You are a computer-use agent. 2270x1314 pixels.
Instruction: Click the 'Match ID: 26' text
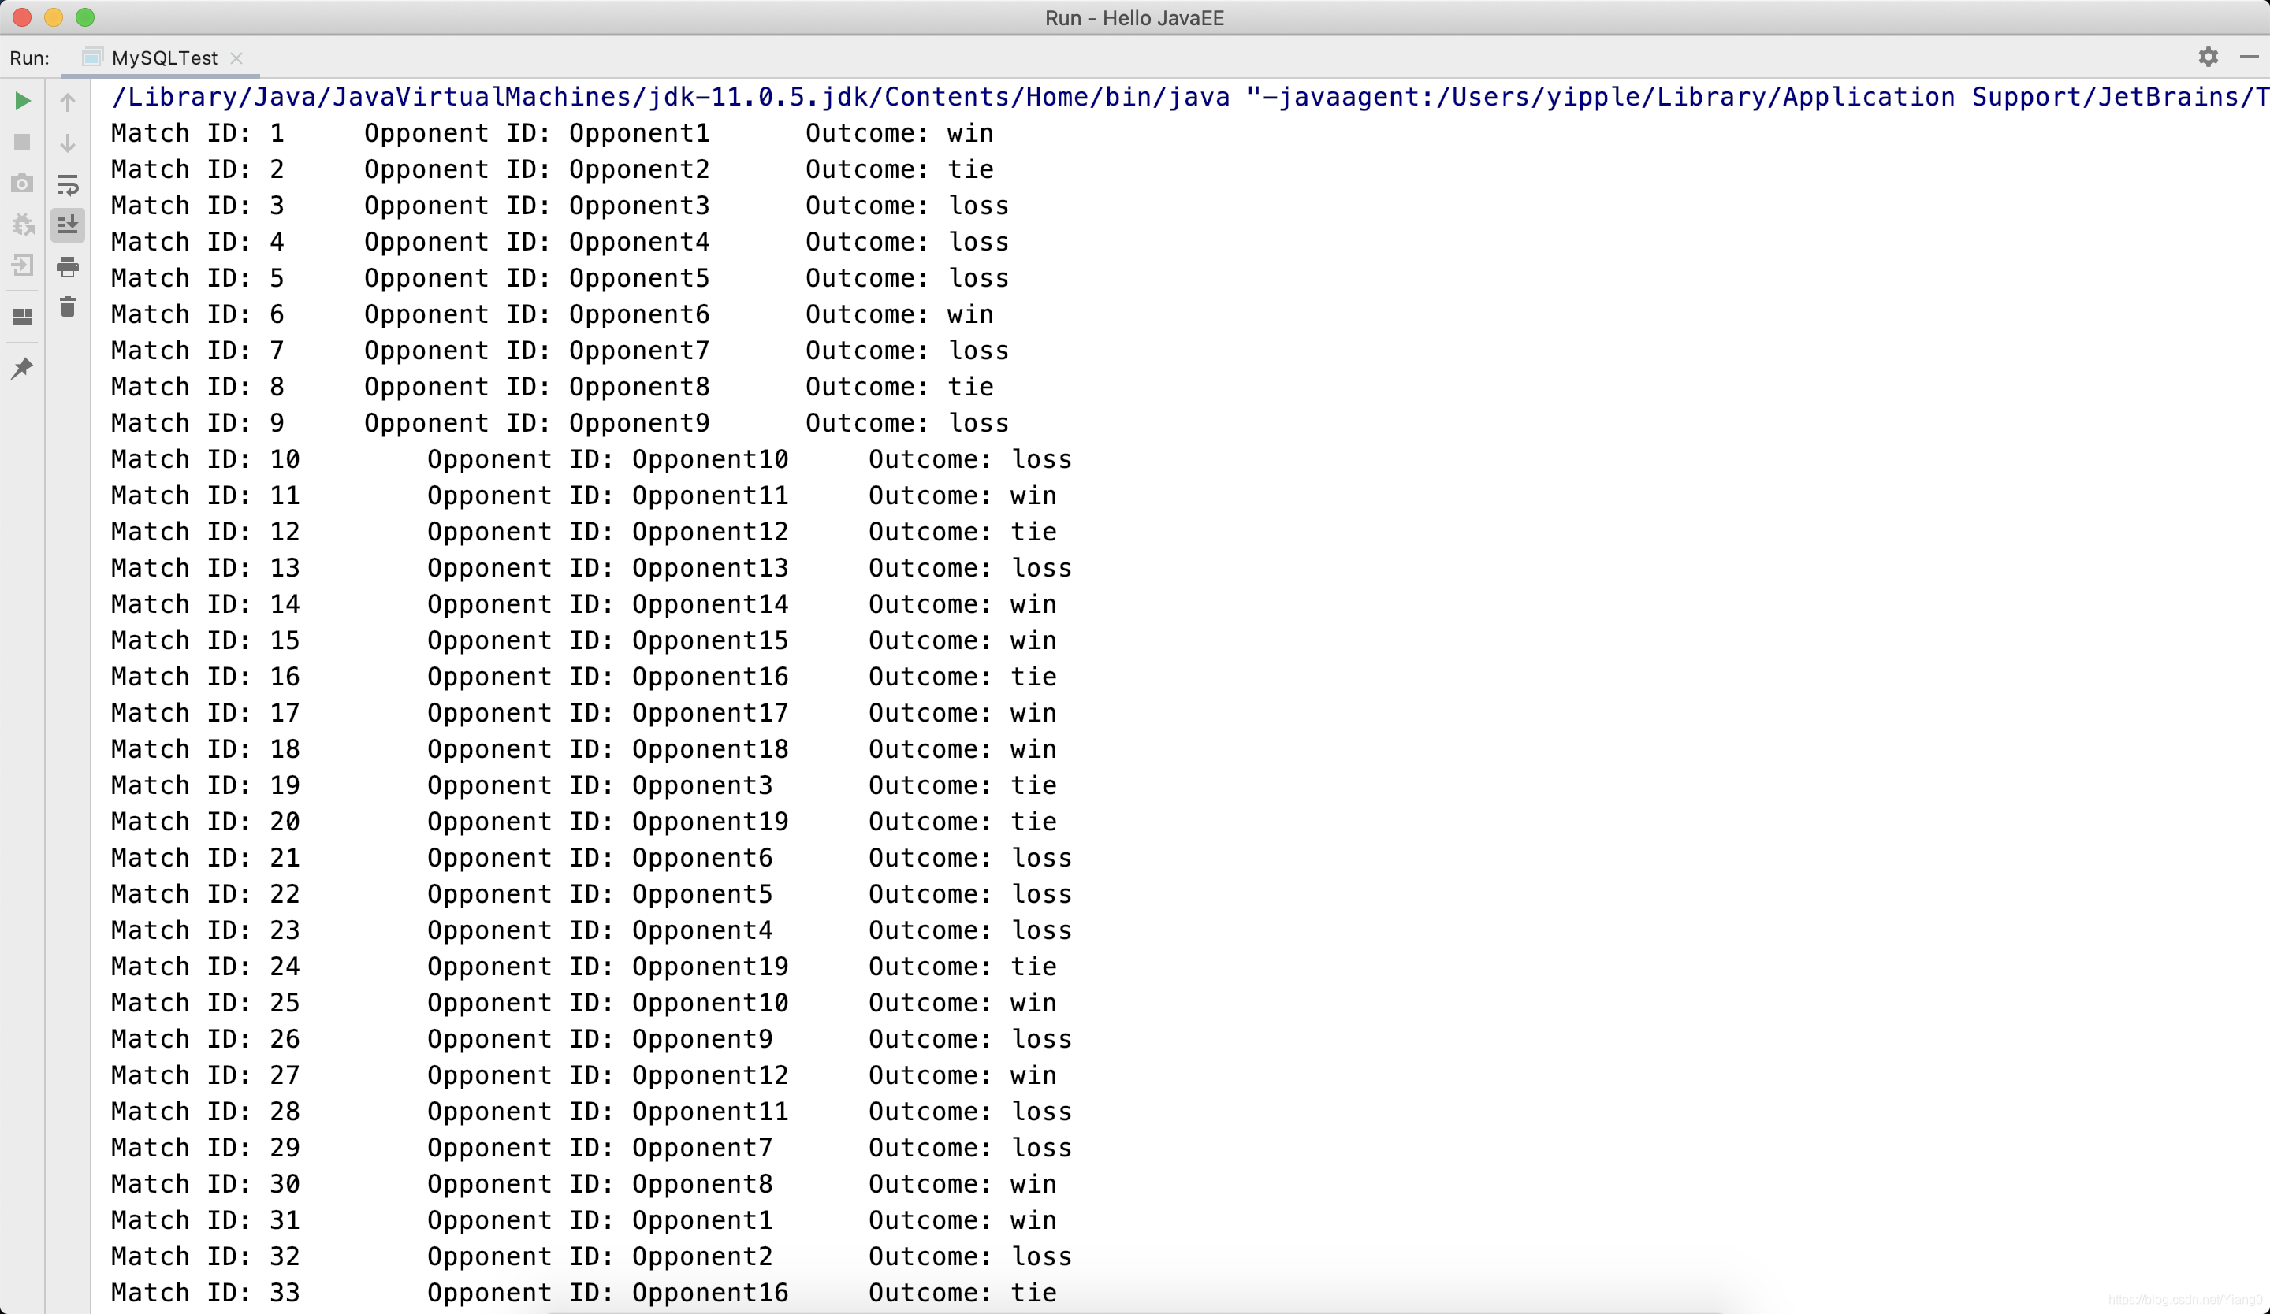coord(206,1038)
